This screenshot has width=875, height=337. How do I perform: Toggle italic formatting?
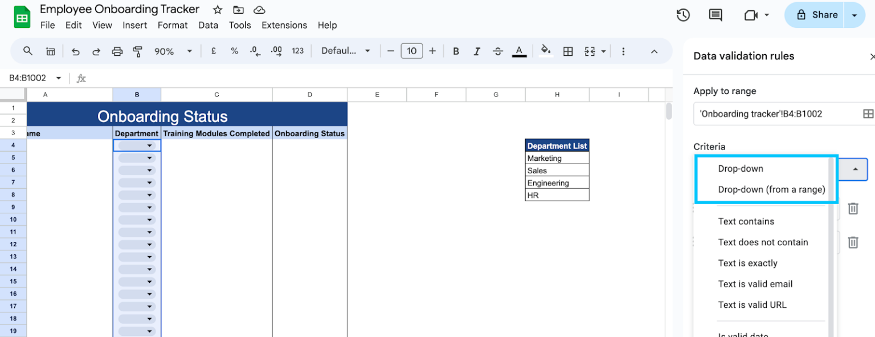tap(477, 51)
